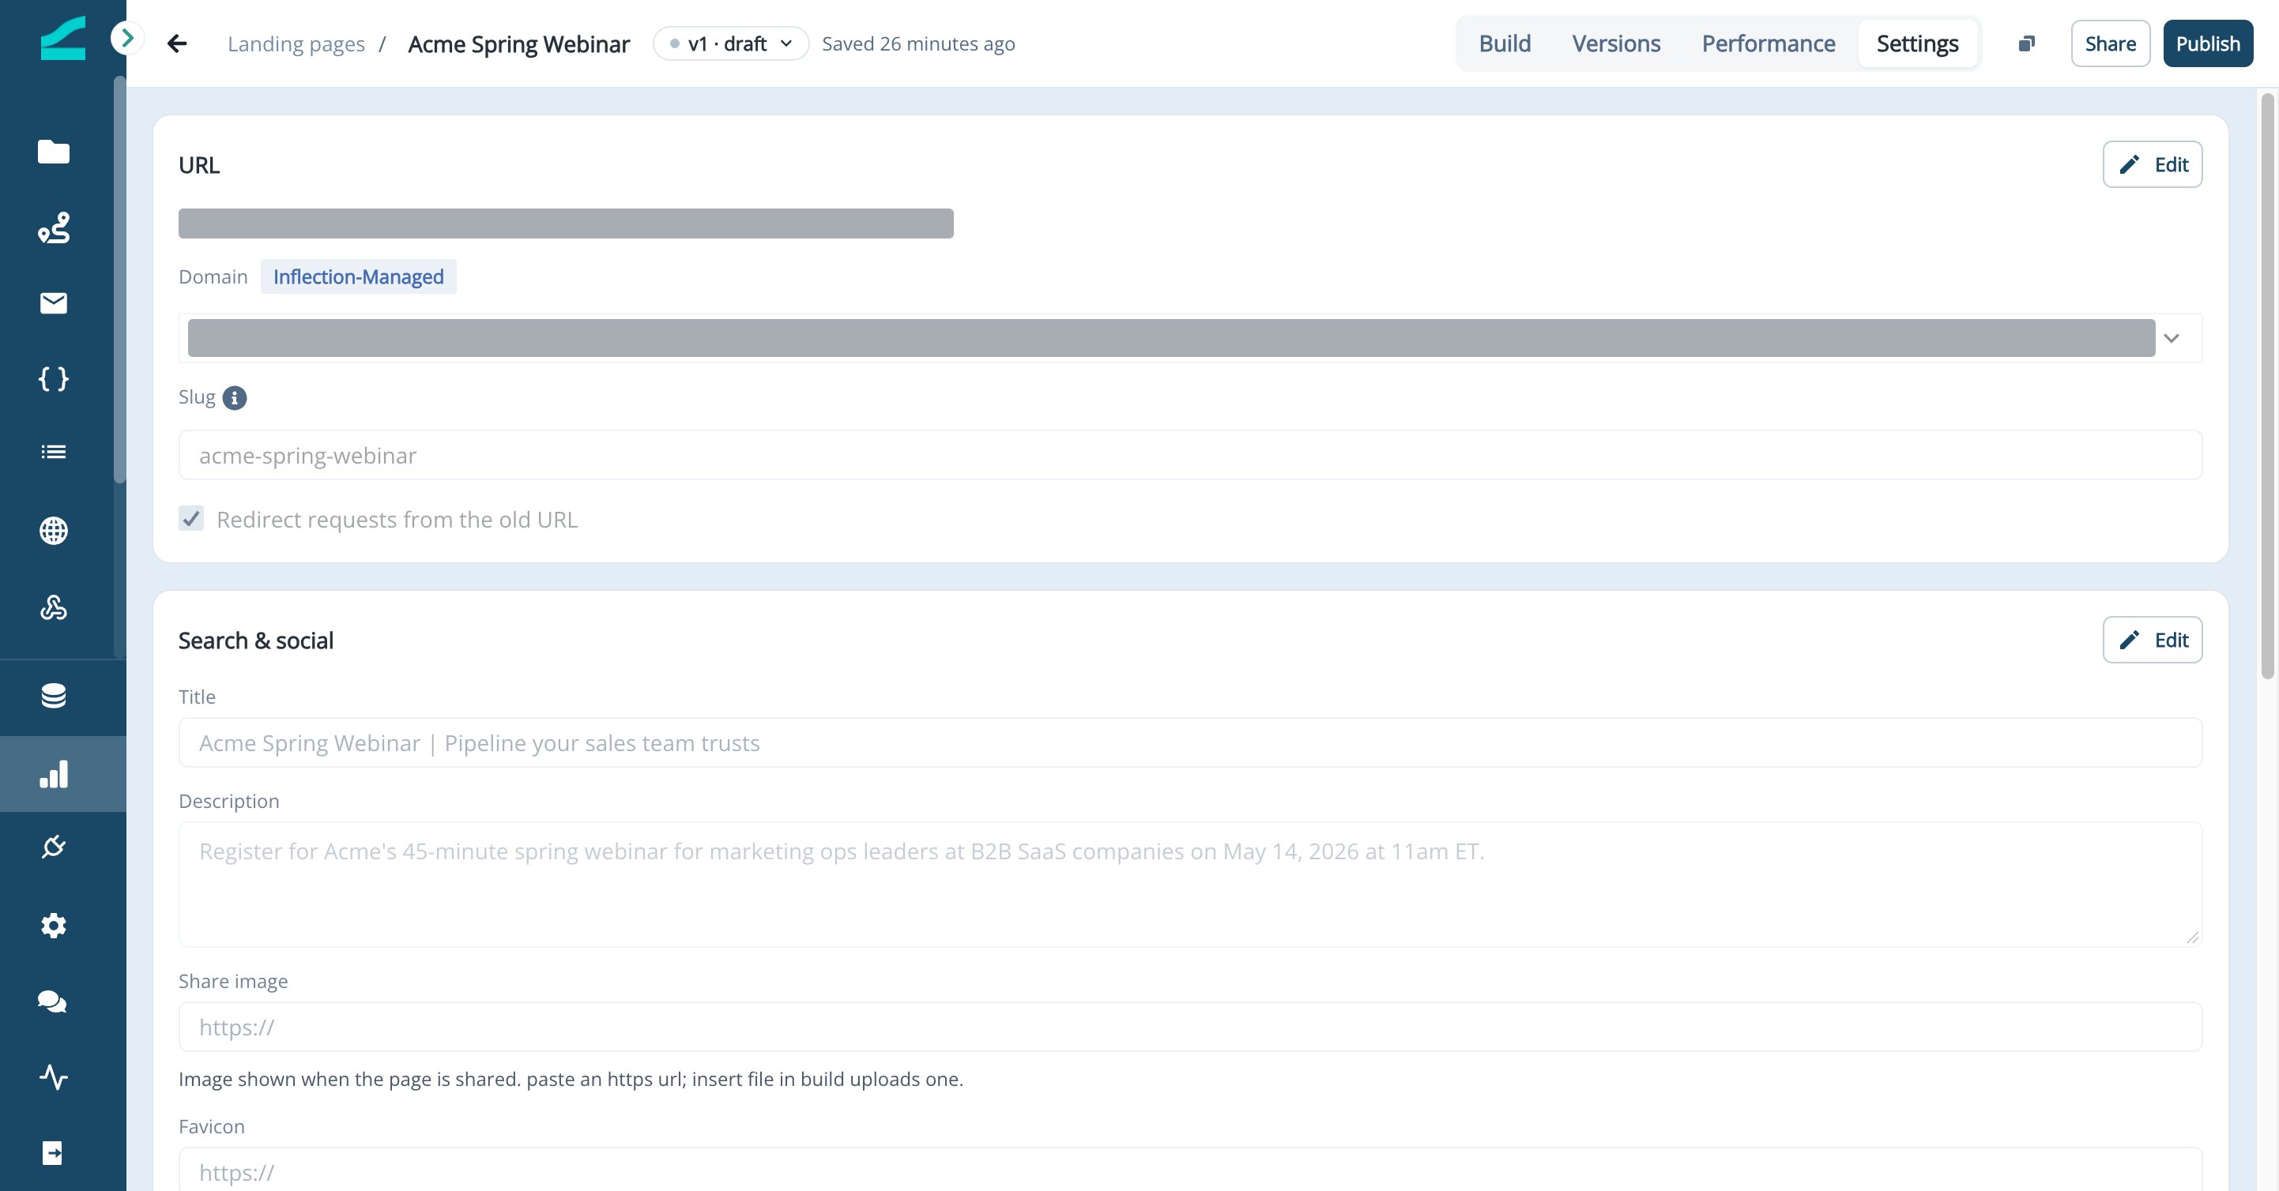This screenshot has width=2279, height=1191.
Task: Open the folder icon in the sidebar
Action: coord(53,152)
